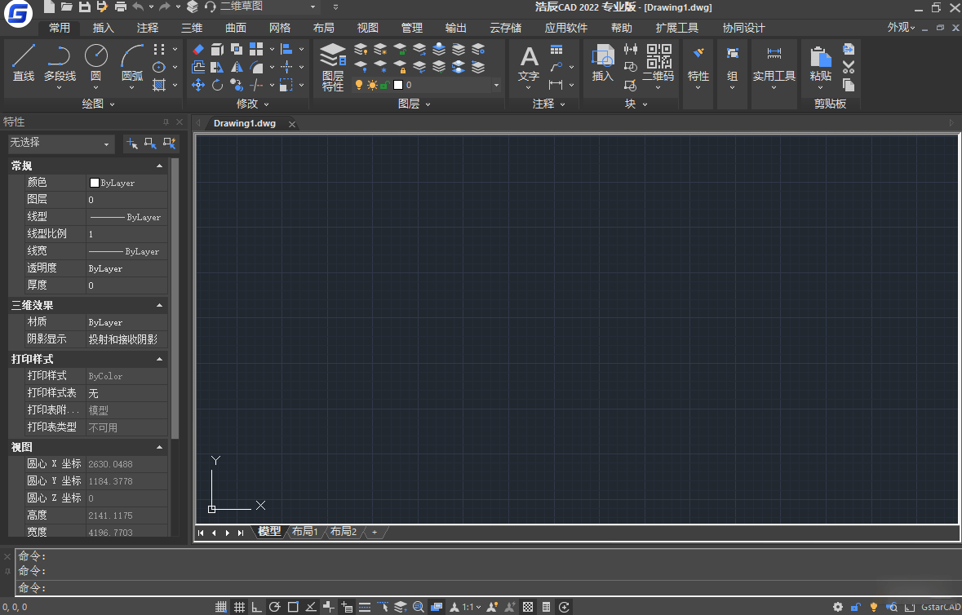Select the mirror tool icon

(237, 67)
